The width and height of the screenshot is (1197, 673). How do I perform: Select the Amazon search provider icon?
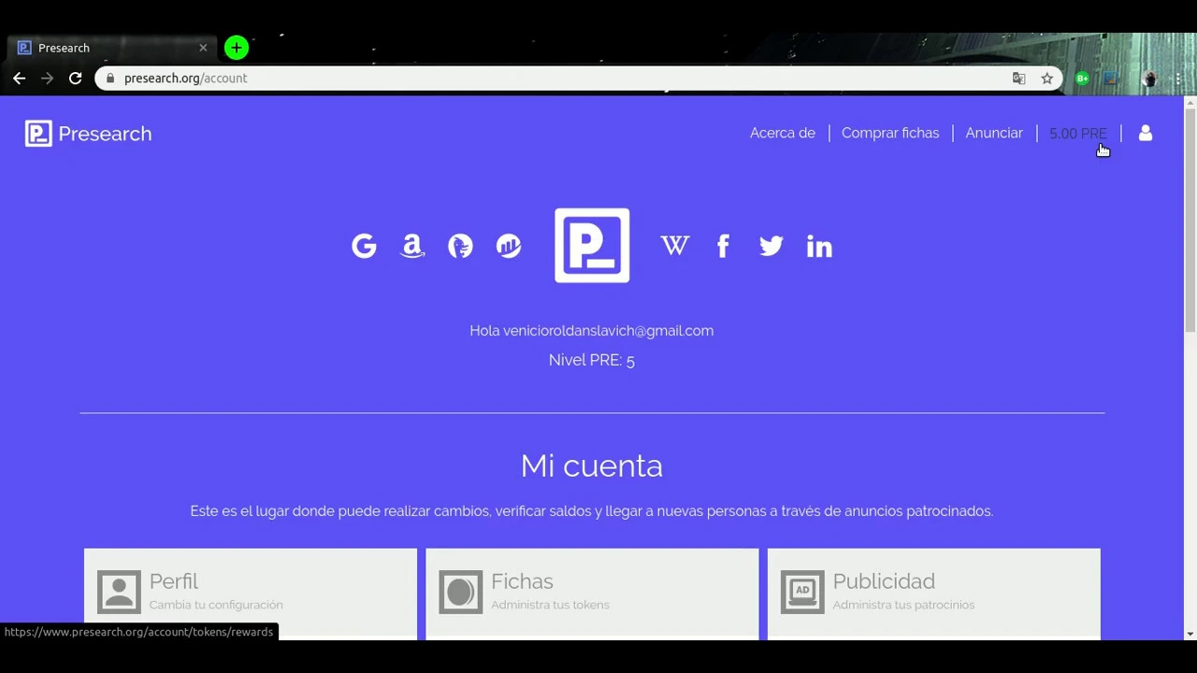point(412,246)
